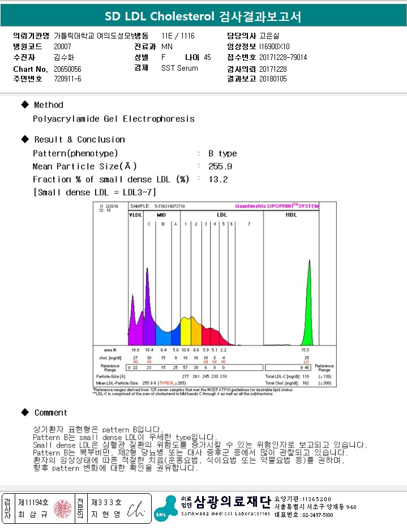Click the 'HDL' column header in chart
This screenshot has height=530, width=407.
[x=291, y=214]
